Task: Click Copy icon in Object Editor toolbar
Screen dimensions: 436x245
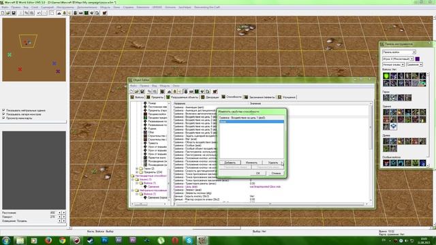Action: tap(149, 91)
